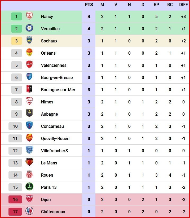Image resolution: width=190 pixels, height=218 pixels.
Task: Click the Aubagne FC badge
Action: [x=29, y=113]
